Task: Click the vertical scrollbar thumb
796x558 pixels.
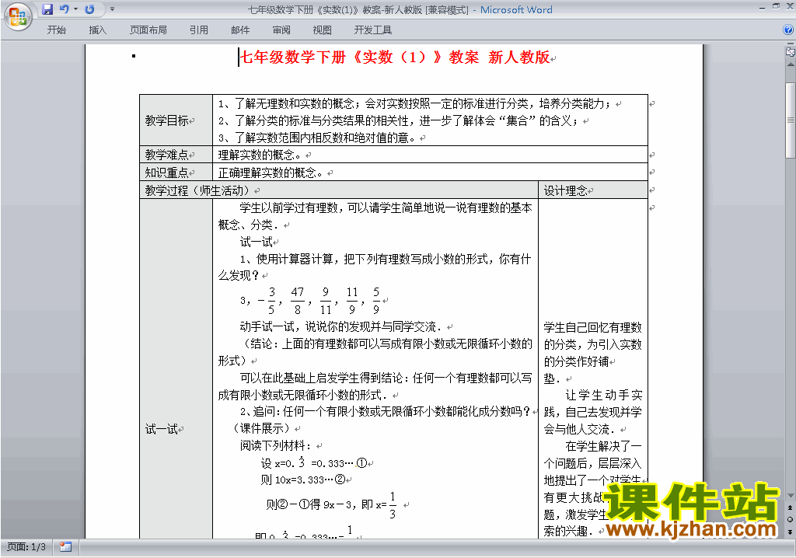Action: click(790, 120)
